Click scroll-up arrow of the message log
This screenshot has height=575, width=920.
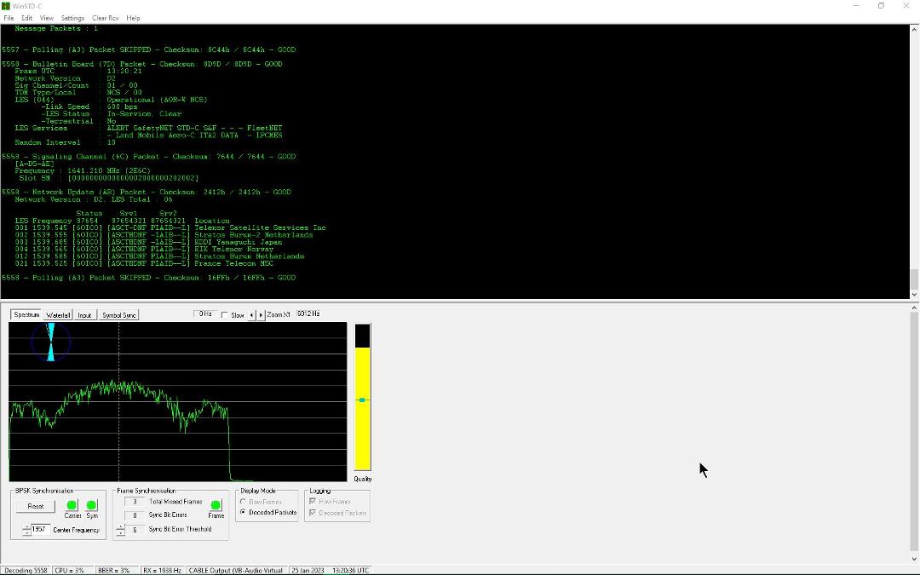point(914,29)
